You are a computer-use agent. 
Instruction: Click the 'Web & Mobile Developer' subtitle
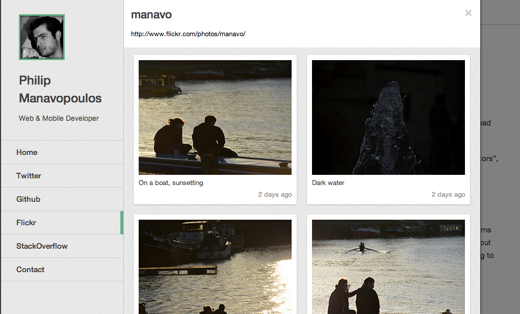(x=59, y=118)
